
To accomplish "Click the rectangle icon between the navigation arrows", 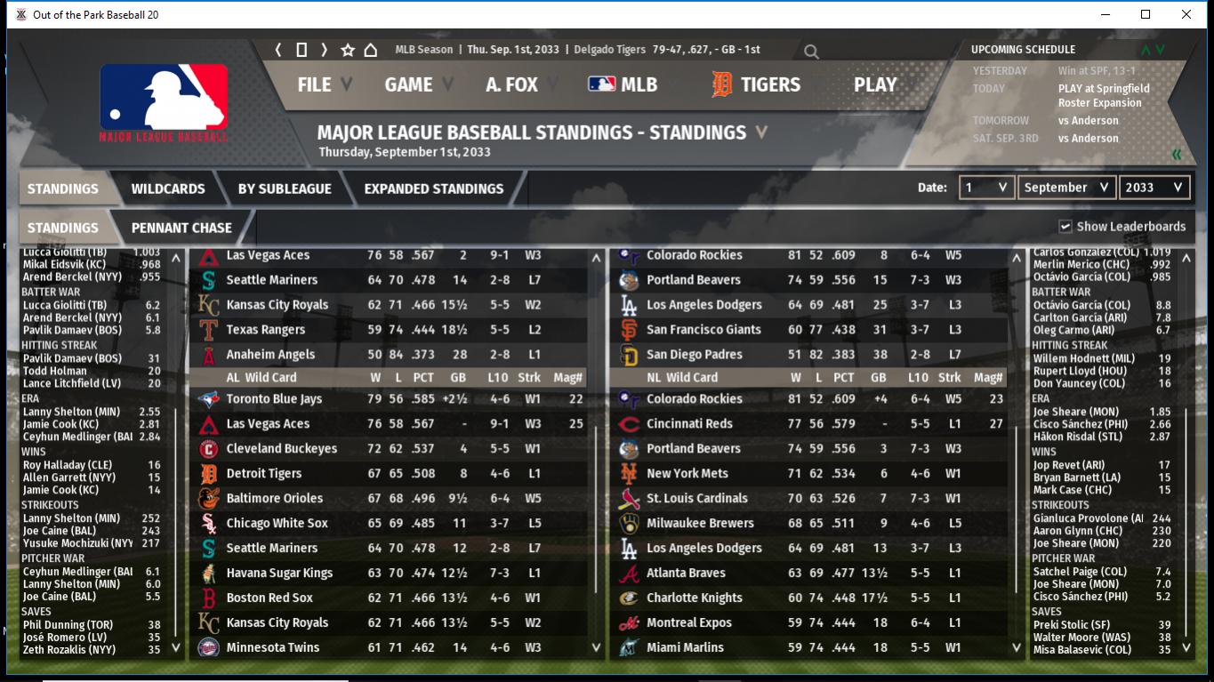I will [x=301, y=50].
